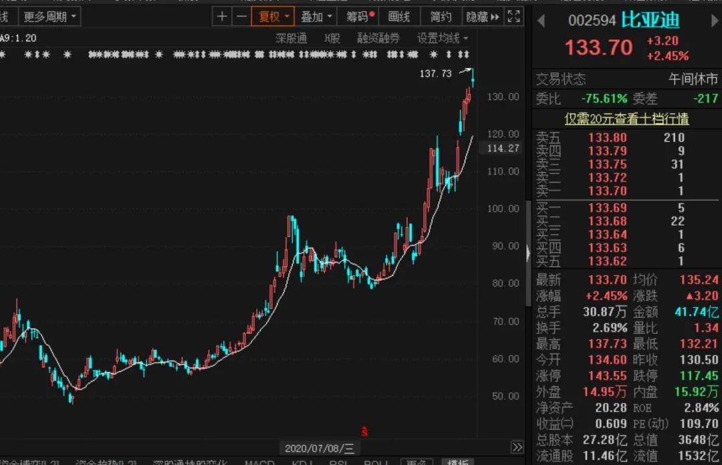Image resolution: width=722 pixels, height=465 pixels.
Task: Click the red S marker on the timeline
Action: pos(365,432)
